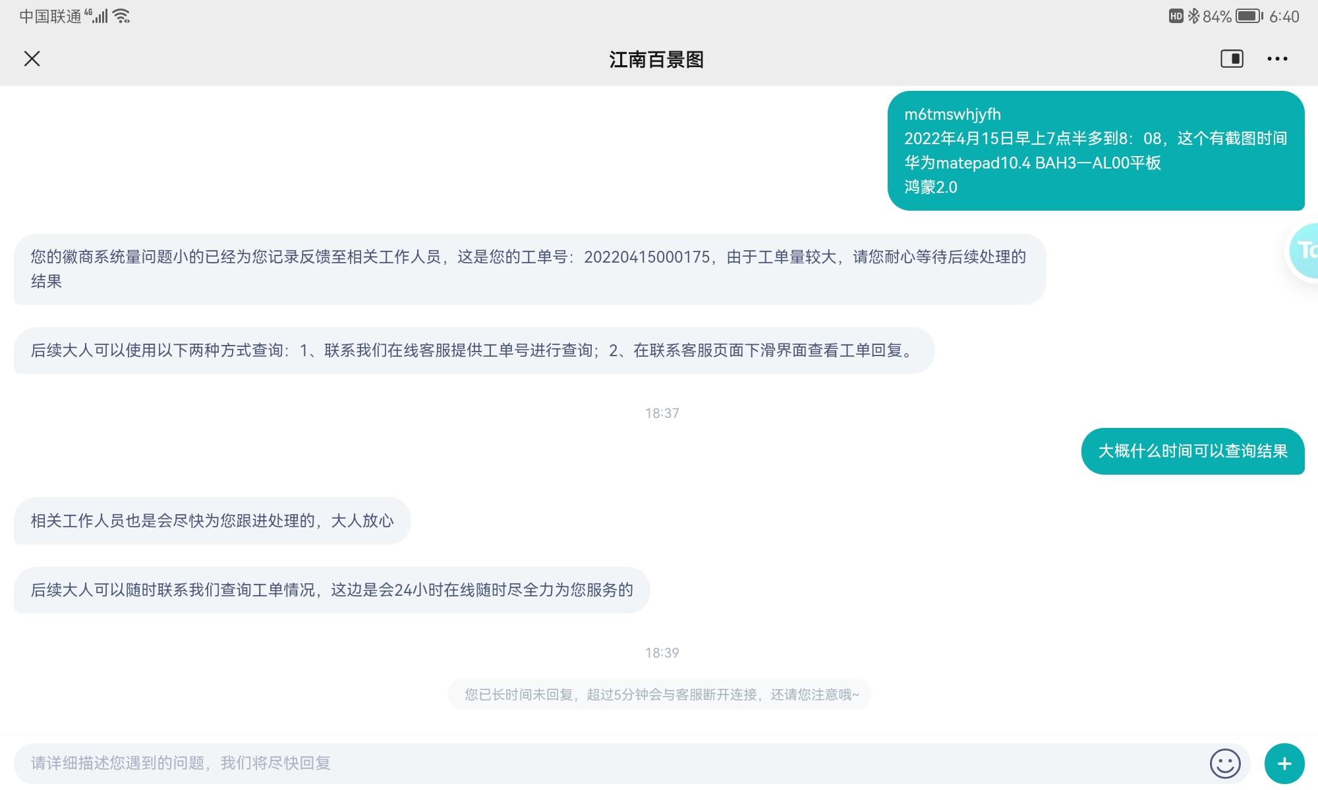Tap the 相关工作人员也是会尽快 reply bubble
The width and height of the screenshot is (1318, 790).
click(212, 521)
